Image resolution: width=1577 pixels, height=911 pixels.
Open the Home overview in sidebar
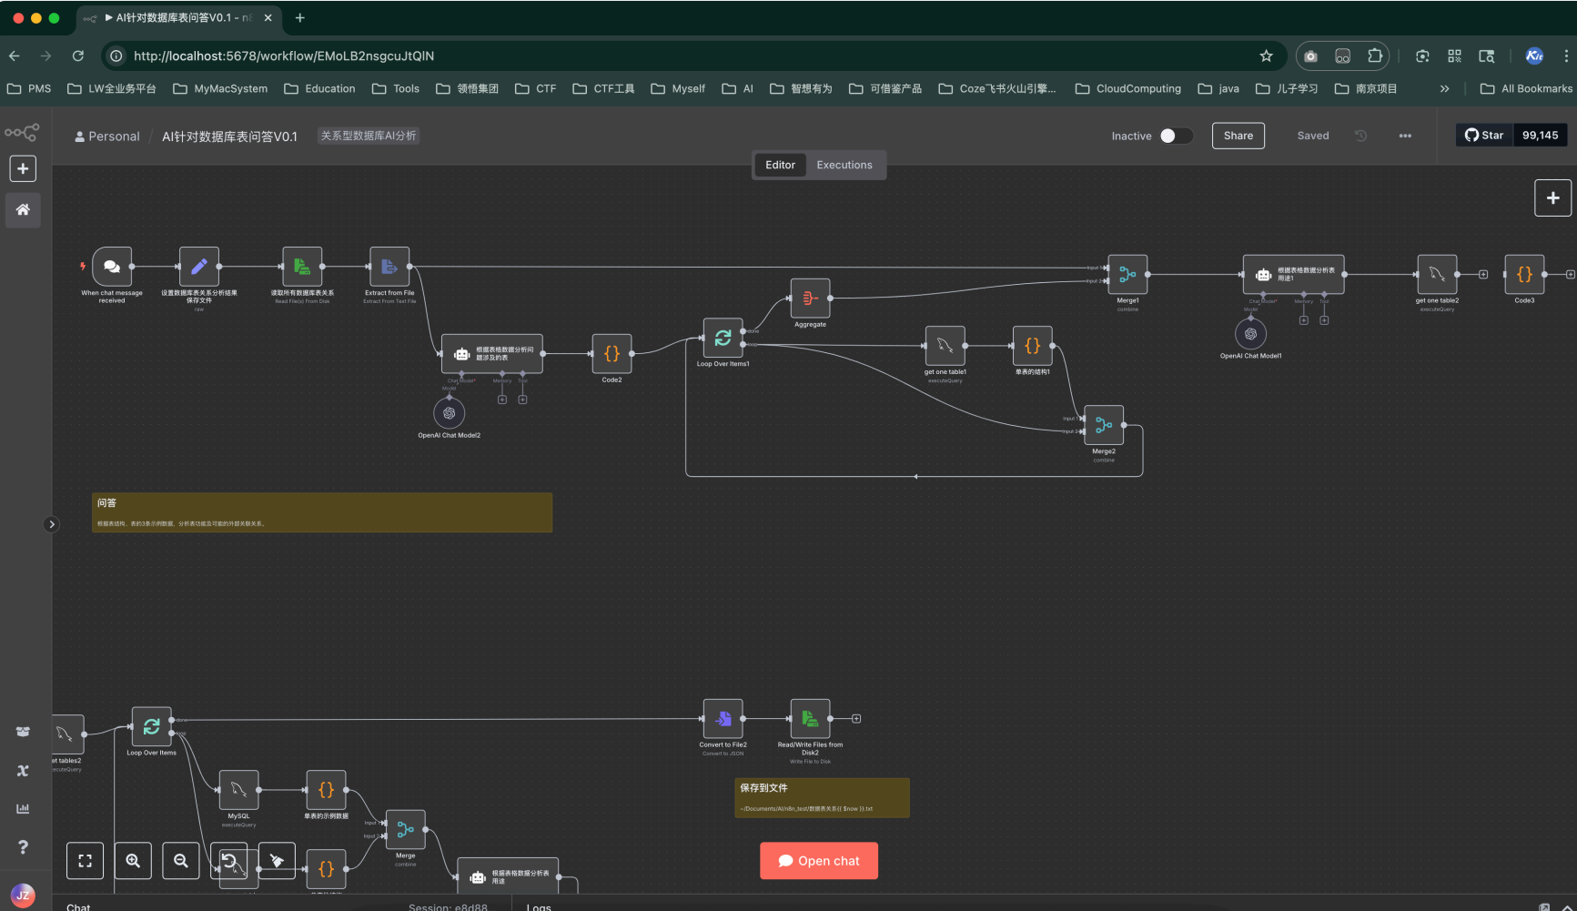[x=23, y=209]
